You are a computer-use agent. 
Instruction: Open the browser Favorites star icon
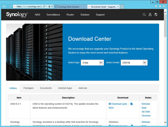[160, 6]
